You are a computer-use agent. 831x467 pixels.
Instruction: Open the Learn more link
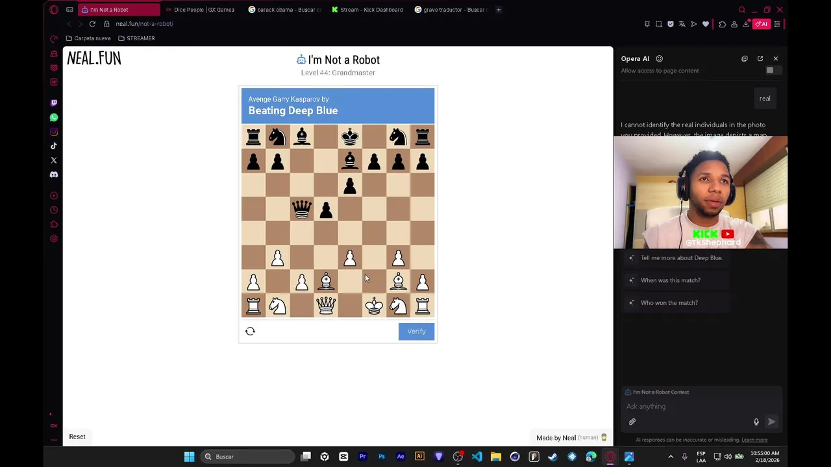(754, 440)
